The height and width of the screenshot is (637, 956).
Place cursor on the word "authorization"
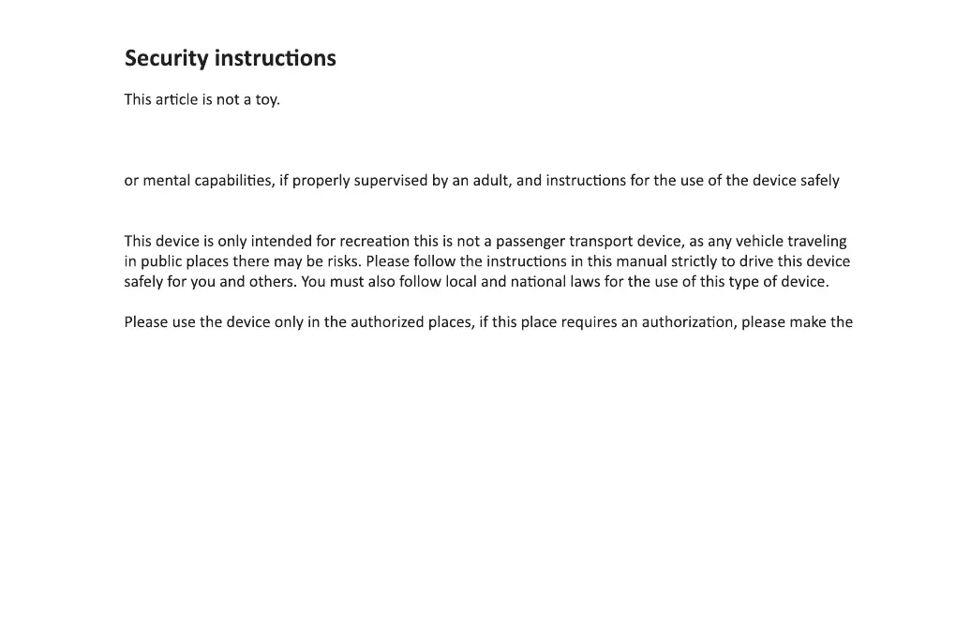click(687, 322)
